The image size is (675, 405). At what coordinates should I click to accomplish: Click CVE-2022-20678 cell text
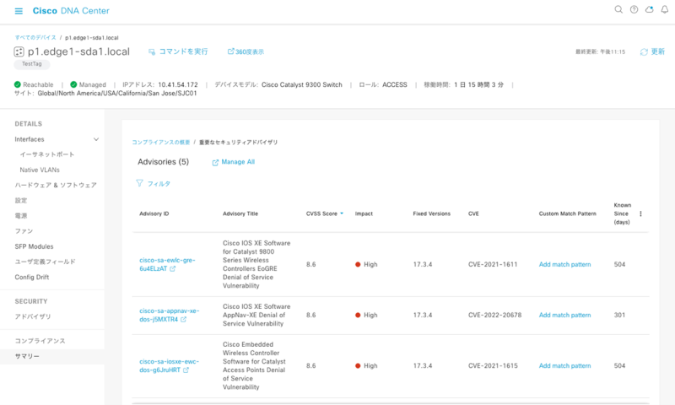(494, 315)
